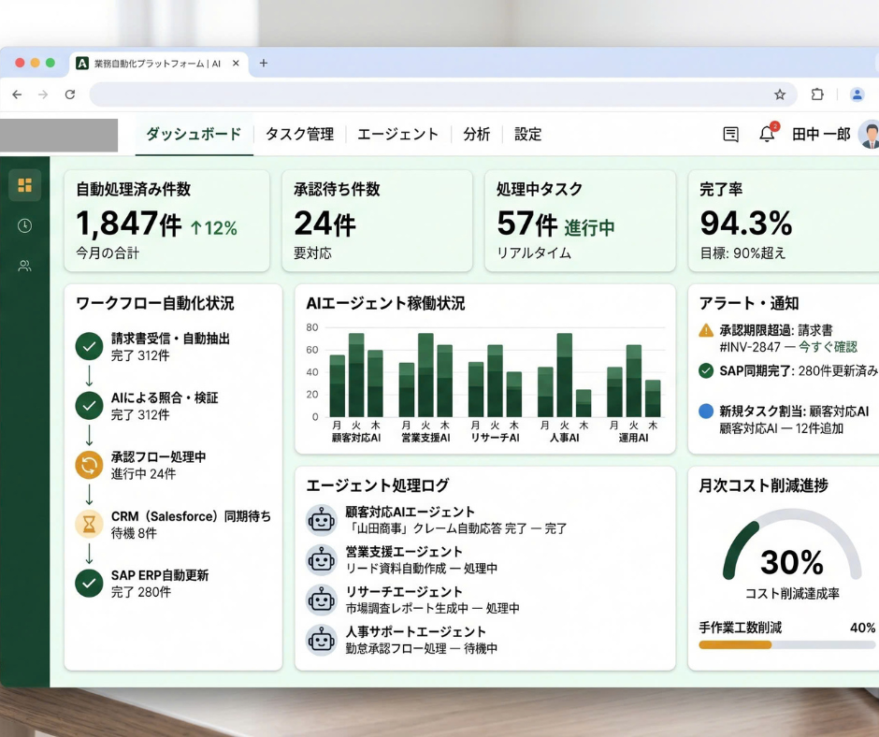Click the check icon for SAP ERP自動更新
Viewport: 879px width, 737px height.
pyautogui.click(x=89, y=584)
